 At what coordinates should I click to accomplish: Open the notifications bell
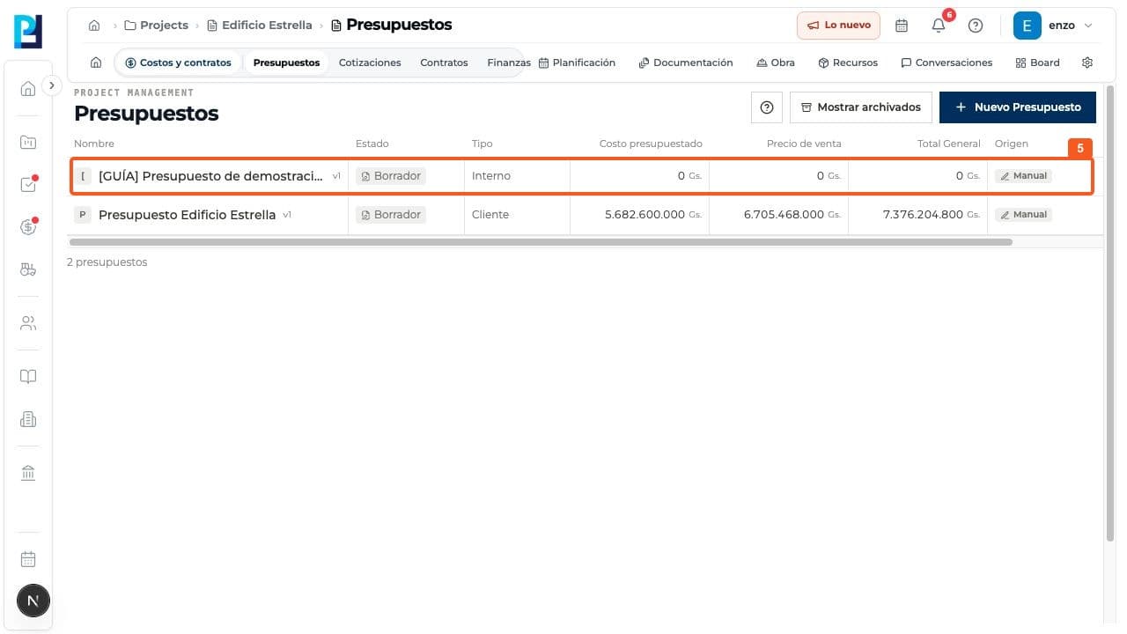(939, 26)
